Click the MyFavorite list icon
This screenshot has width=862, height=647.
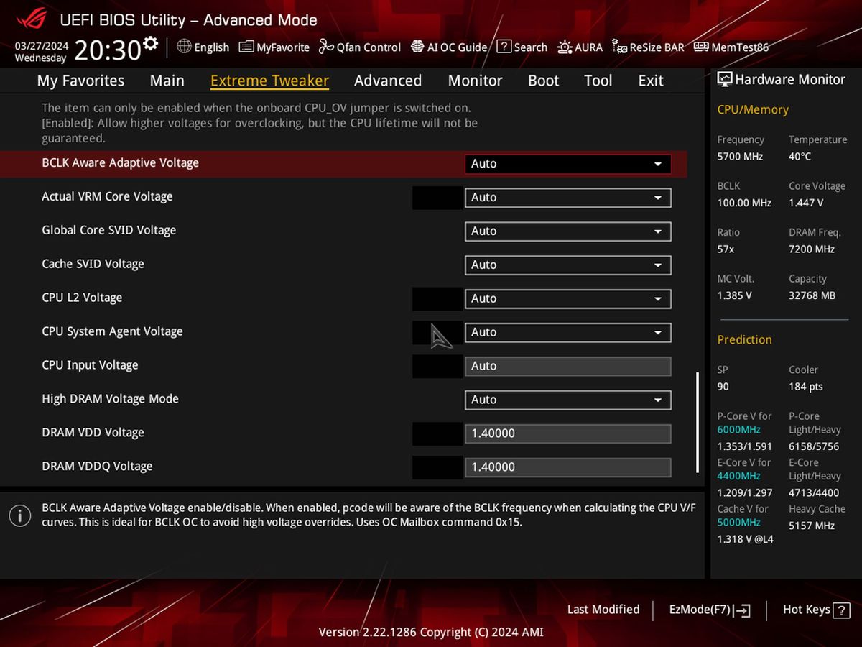tap(246, 47)
